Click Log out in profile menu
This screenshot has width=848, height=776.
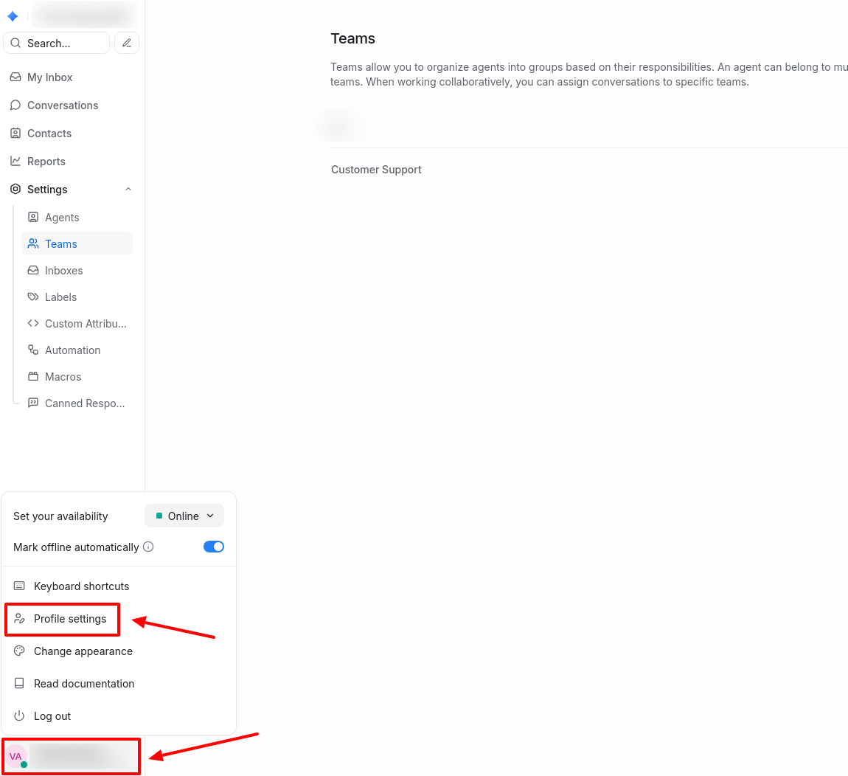(52, 716)
